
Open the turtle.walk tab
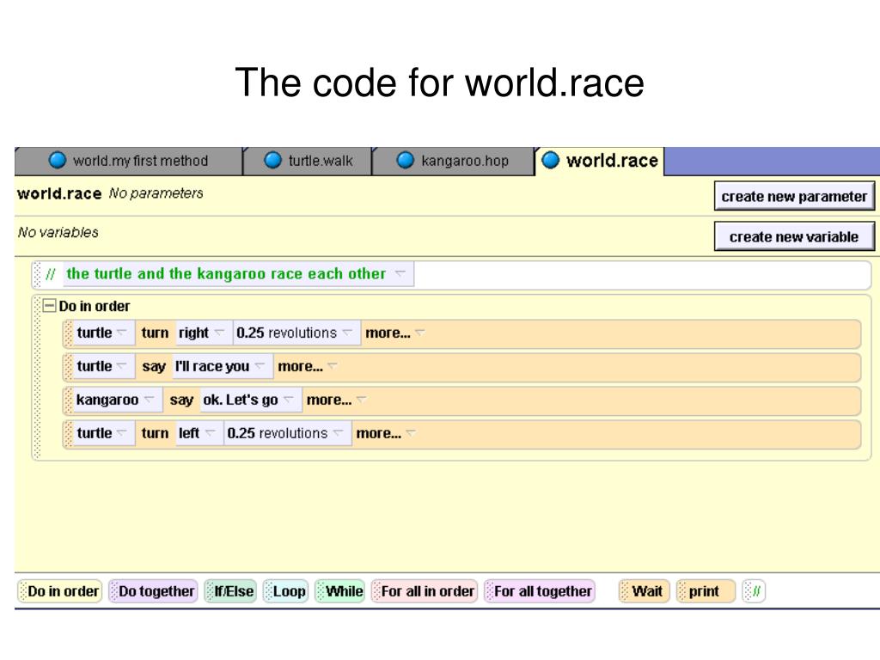[309, 161]
